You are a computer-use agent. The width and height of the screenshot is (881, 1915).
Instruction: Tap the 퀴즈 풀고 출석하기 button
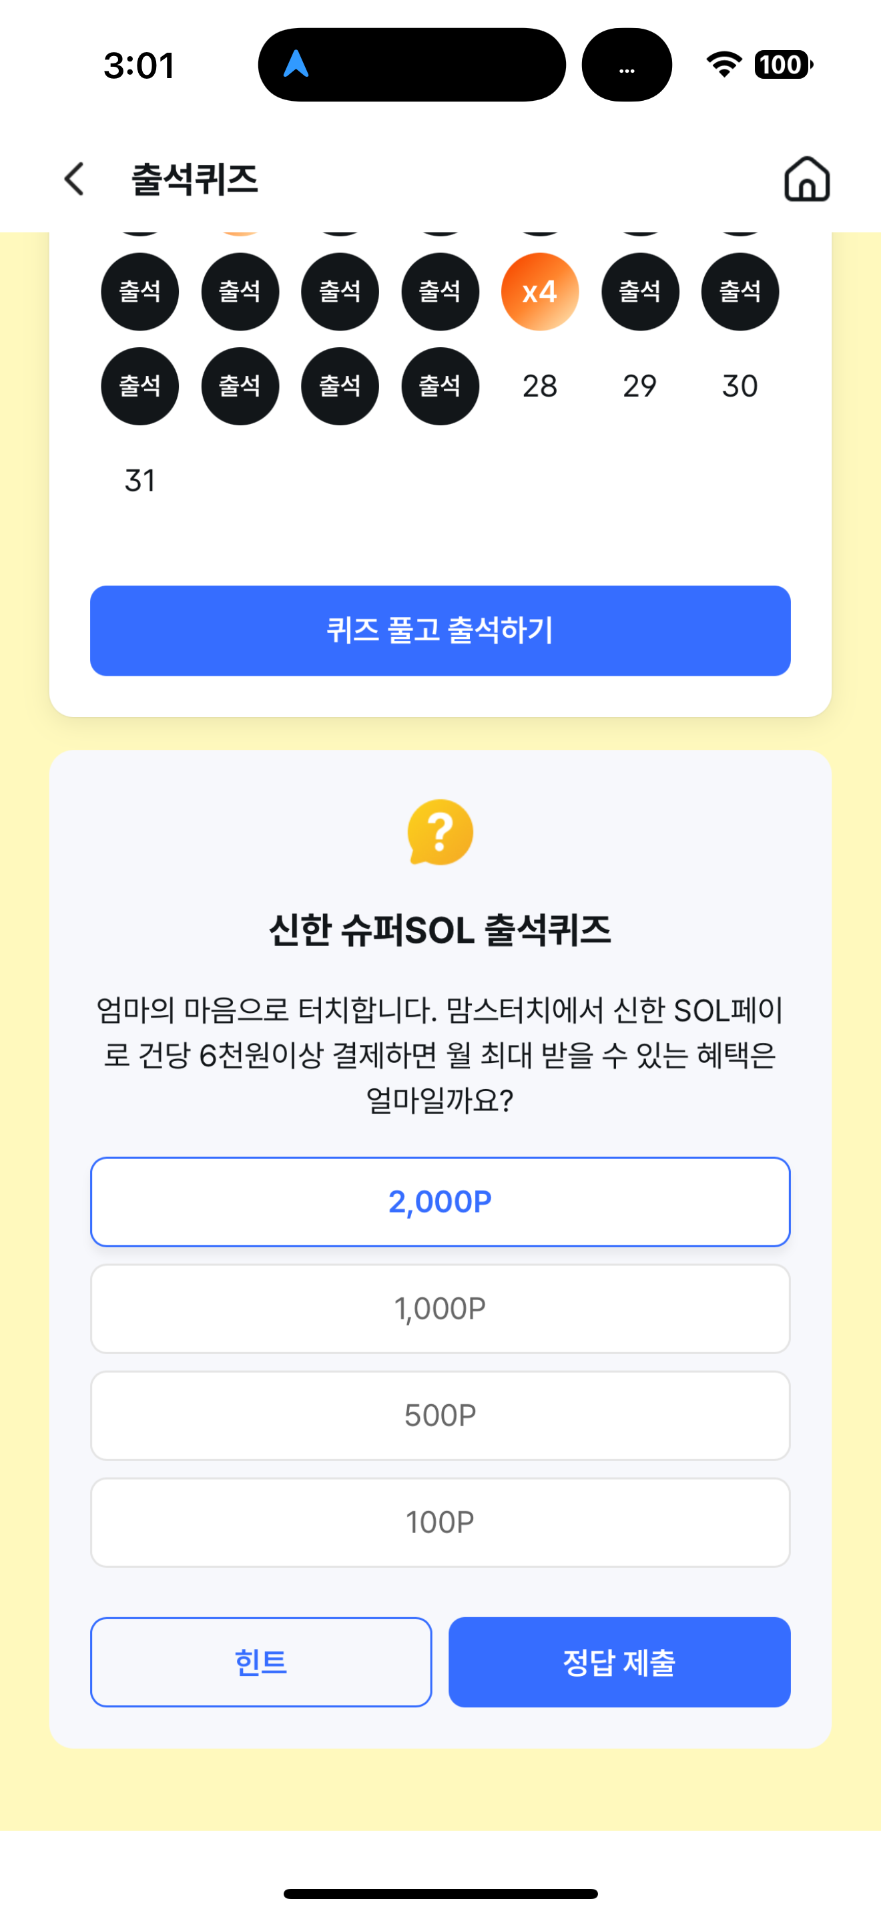[x=441, y=630]
